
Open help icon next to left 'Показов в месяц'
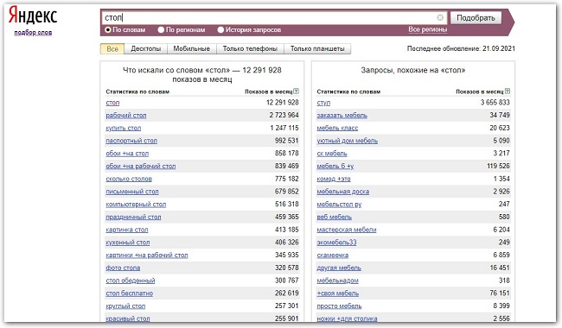296,91
